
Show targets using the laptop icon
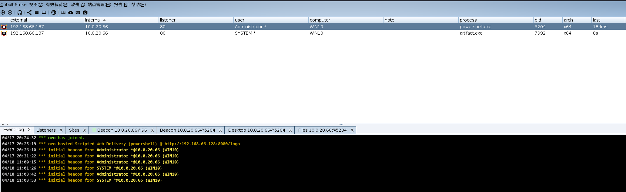(x=44, y=12)
